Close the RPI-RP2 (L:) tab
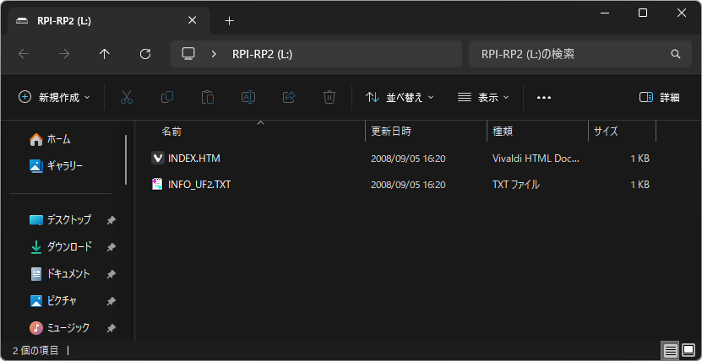Image resolution: width=702 pixels, height=361 pixels. click(x=192, y=20)
